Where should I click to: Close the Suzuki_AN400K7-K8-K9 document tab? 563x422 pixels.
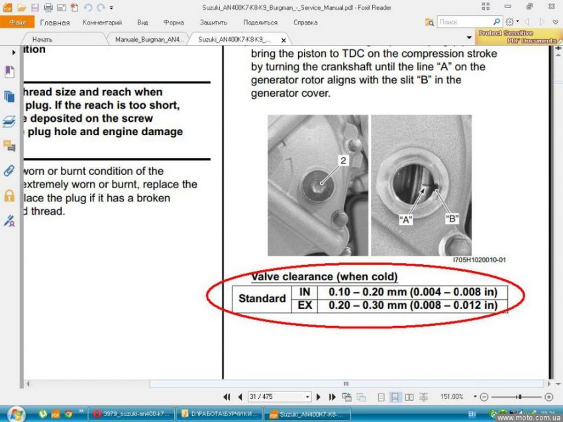point(283,40)
